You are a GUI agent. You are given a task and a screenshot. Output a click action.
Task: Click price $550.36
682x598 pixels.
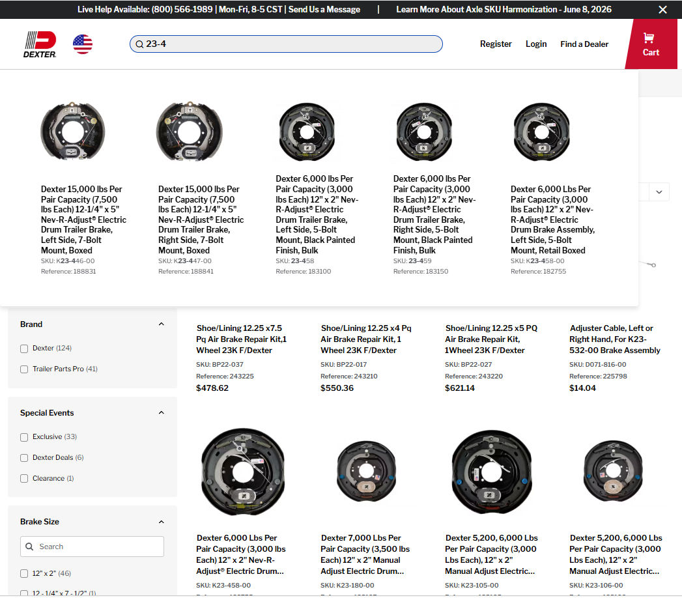(337, 388)
